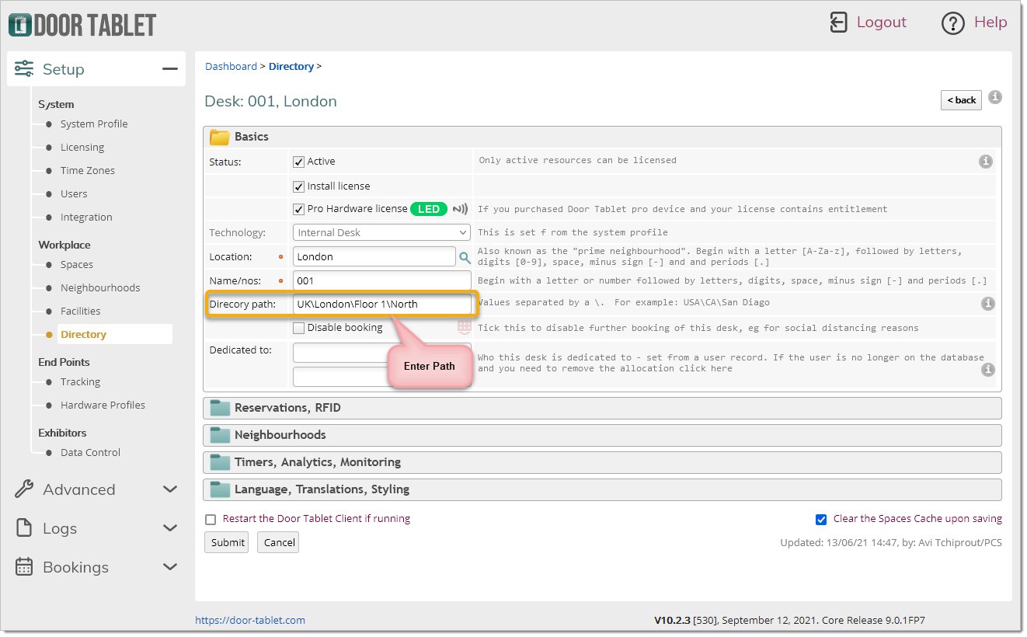Uncheck the Active status checkbox
Screen dimensions: 1027x637
(298, 162)
